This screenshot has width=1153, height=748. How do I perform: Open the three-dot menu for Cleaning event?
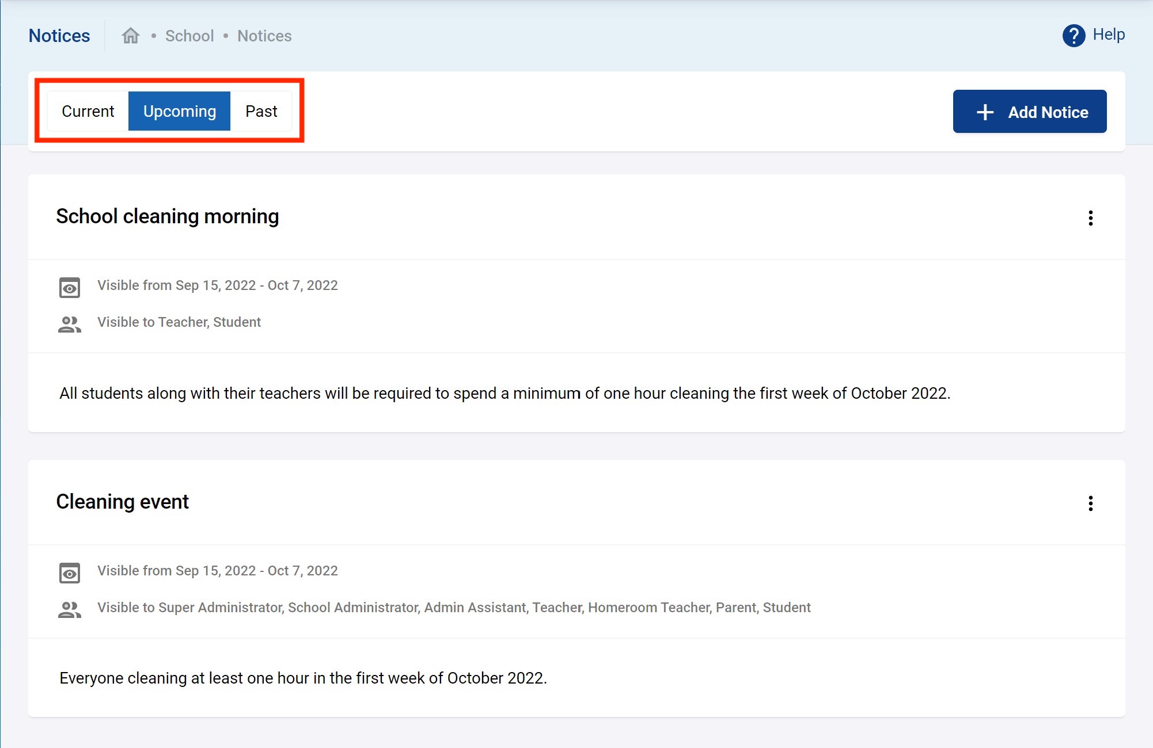tap(1090, 503)
